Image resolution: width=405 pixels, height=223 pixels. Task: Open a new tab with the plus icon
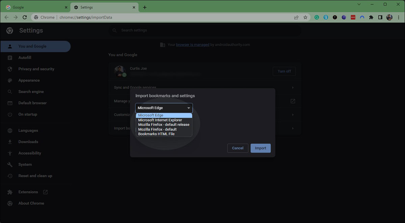coord(145,7)
